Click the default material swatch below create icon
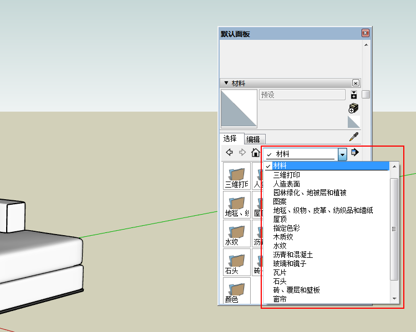The width and height of the screenshot is (416, 332). coord(354,122)
